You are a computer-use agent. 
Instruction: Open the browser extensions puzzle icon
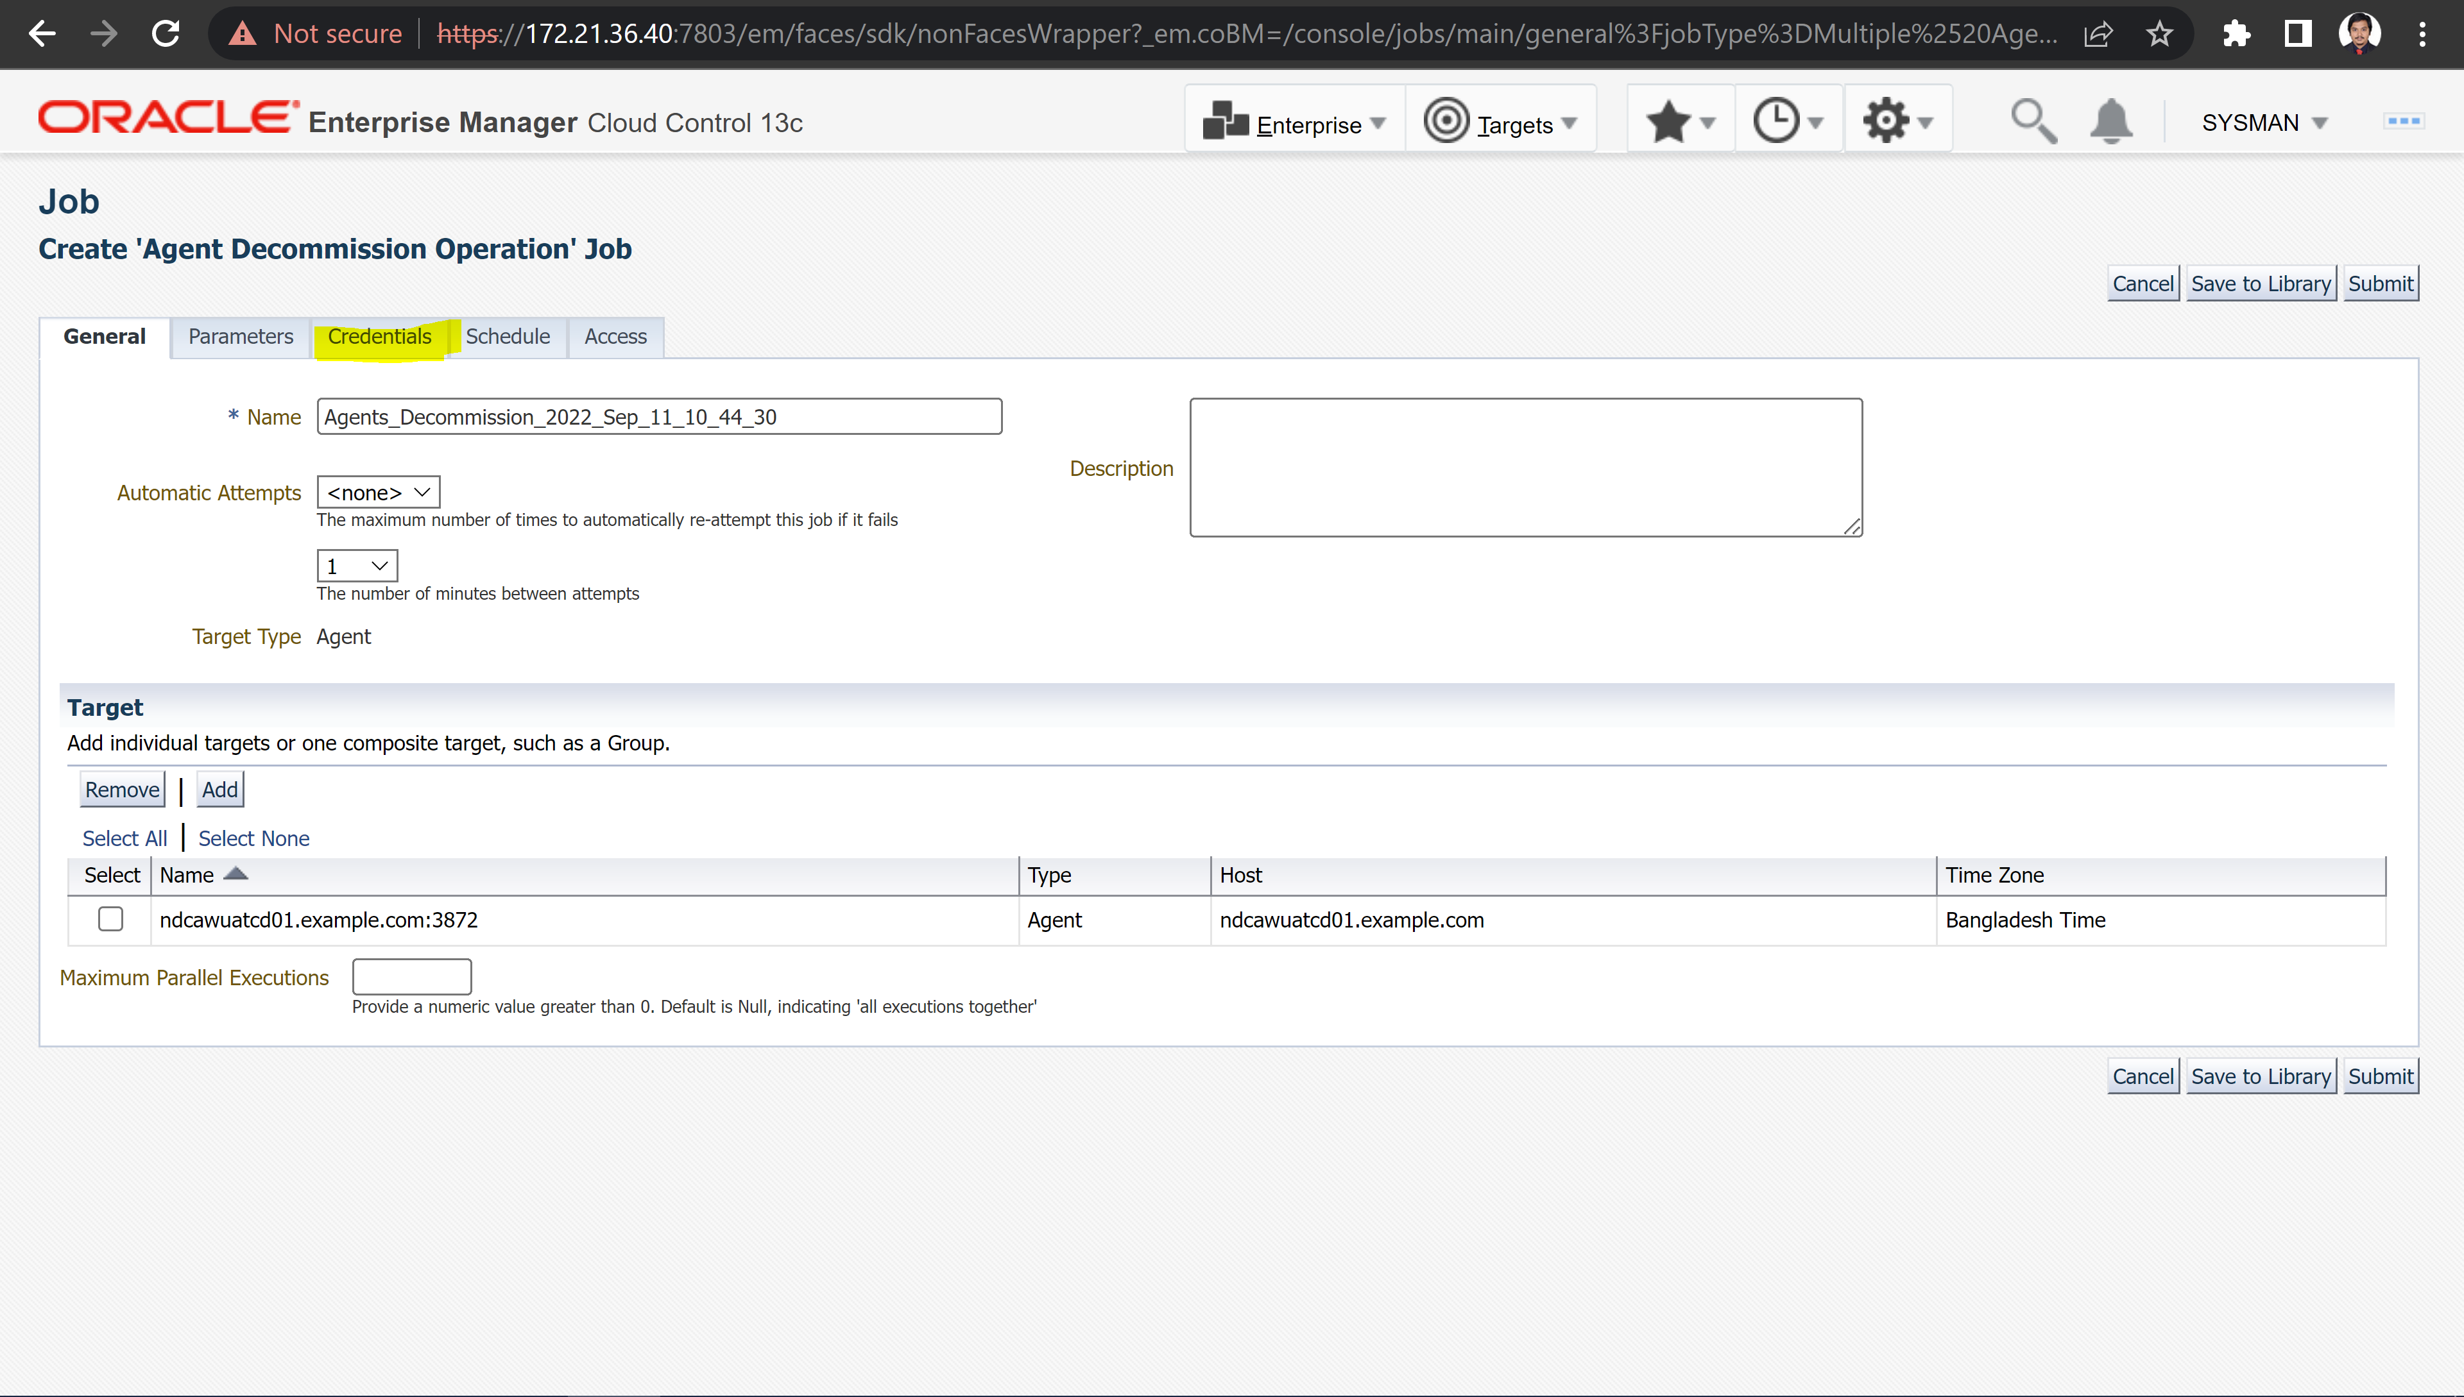[2236, 35]
